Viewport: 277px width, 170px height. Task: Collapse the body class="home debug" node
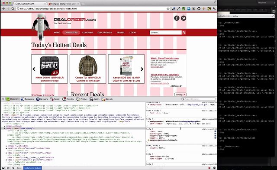pyautogui.click(x=5, y=128)
